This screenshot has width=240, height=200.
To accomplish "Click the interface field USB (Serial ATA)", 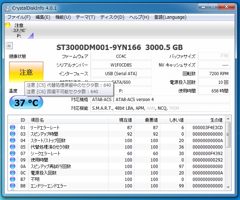I will [x=121, y=74].
